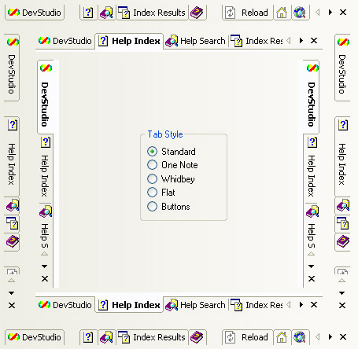Screen dimensions: 358x349
Task: Click the purple book icon in the outer bottom strip
Action: click(x=197, y=337)
